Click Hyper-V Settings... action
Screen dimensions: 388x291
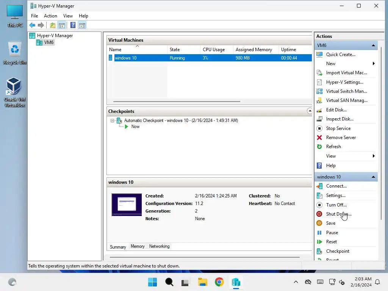coord(345,82)
